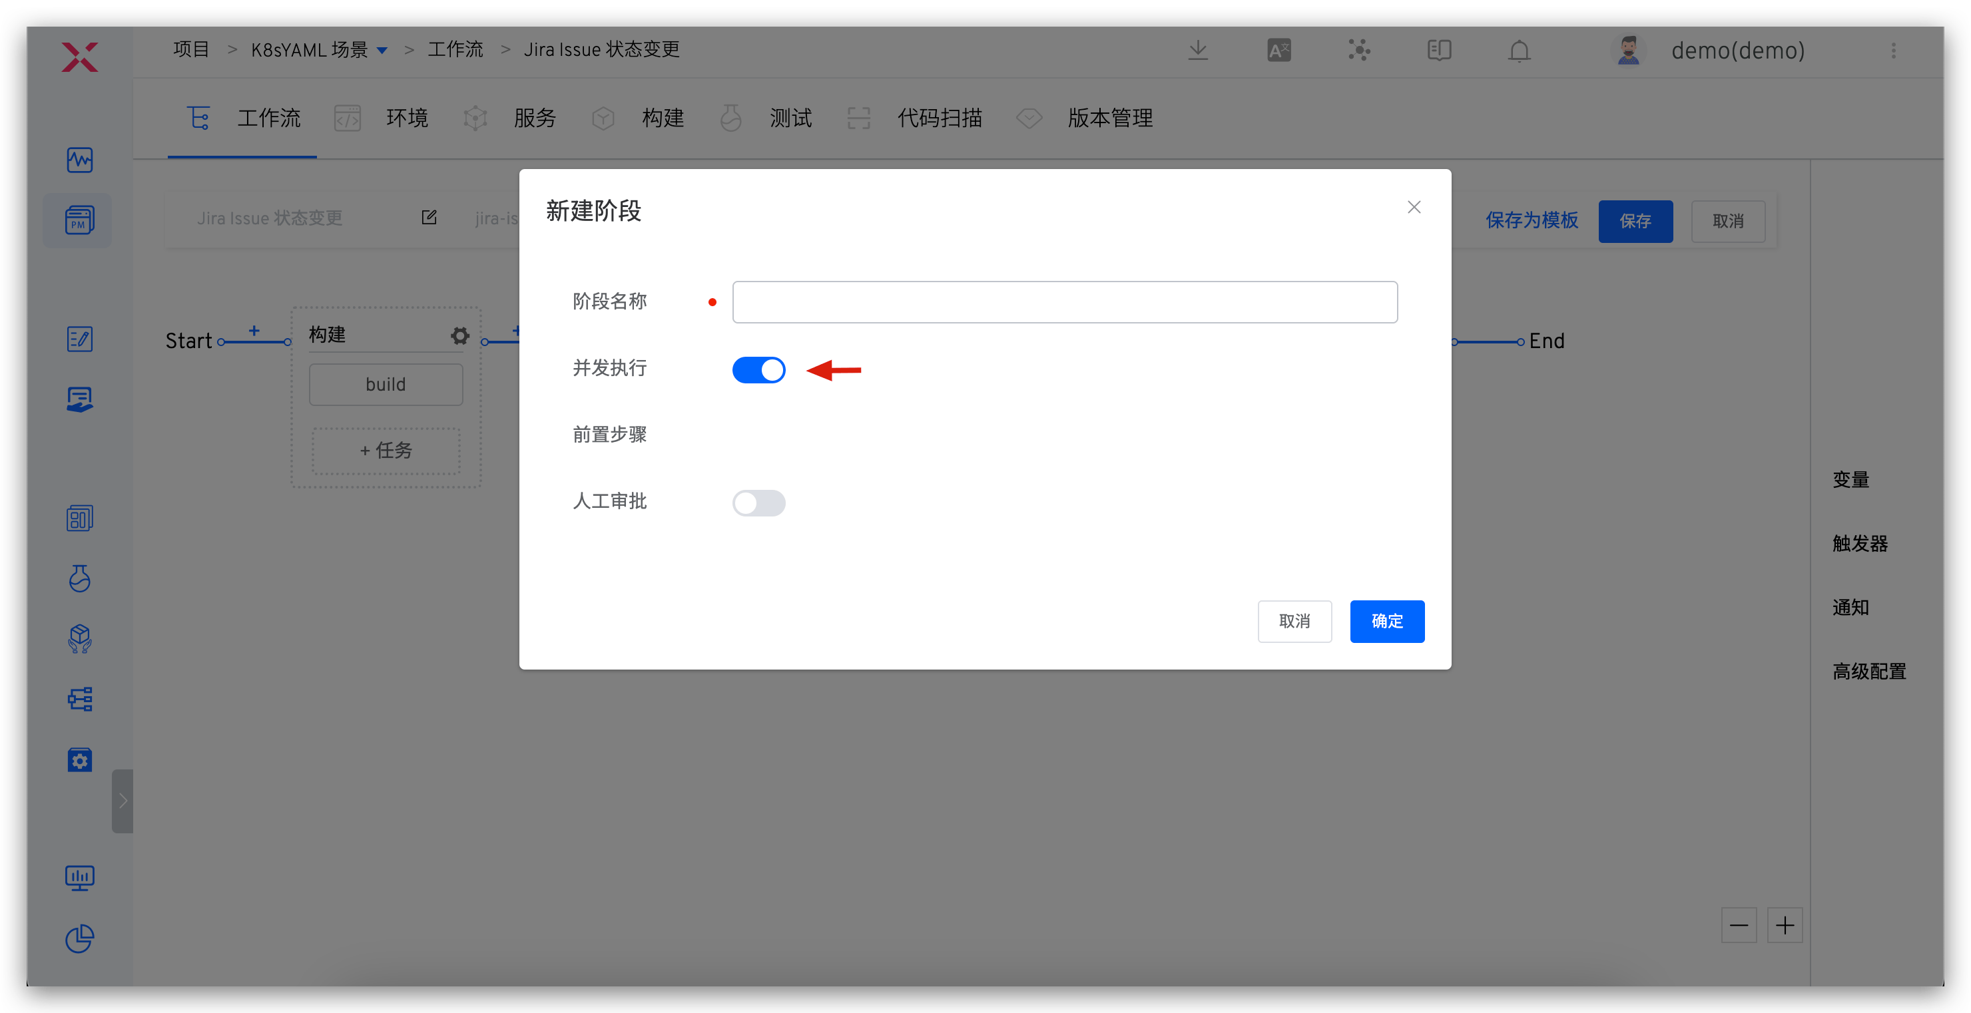Enable the 人工审批 toggle
The image size is (1971, 1013).
(758, 503)
